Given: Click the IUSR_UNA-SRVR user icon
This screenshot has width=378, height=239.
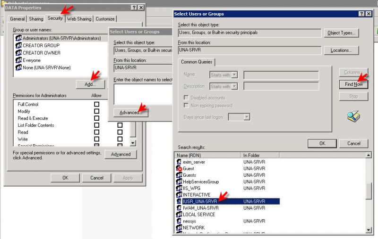Looking at the screenshot, I should click(179, 201).
